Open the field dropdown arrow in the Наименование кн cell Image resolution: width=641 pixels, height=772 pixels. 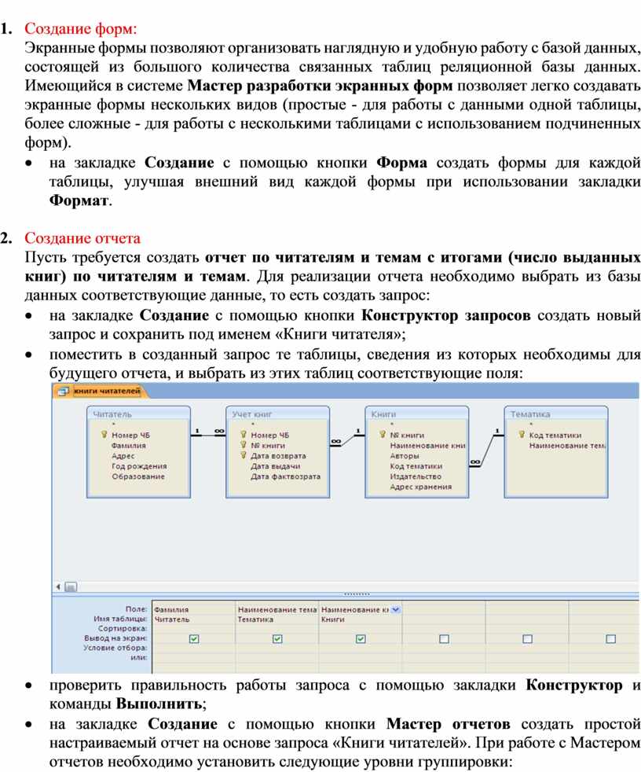click(x=396, y=609)
